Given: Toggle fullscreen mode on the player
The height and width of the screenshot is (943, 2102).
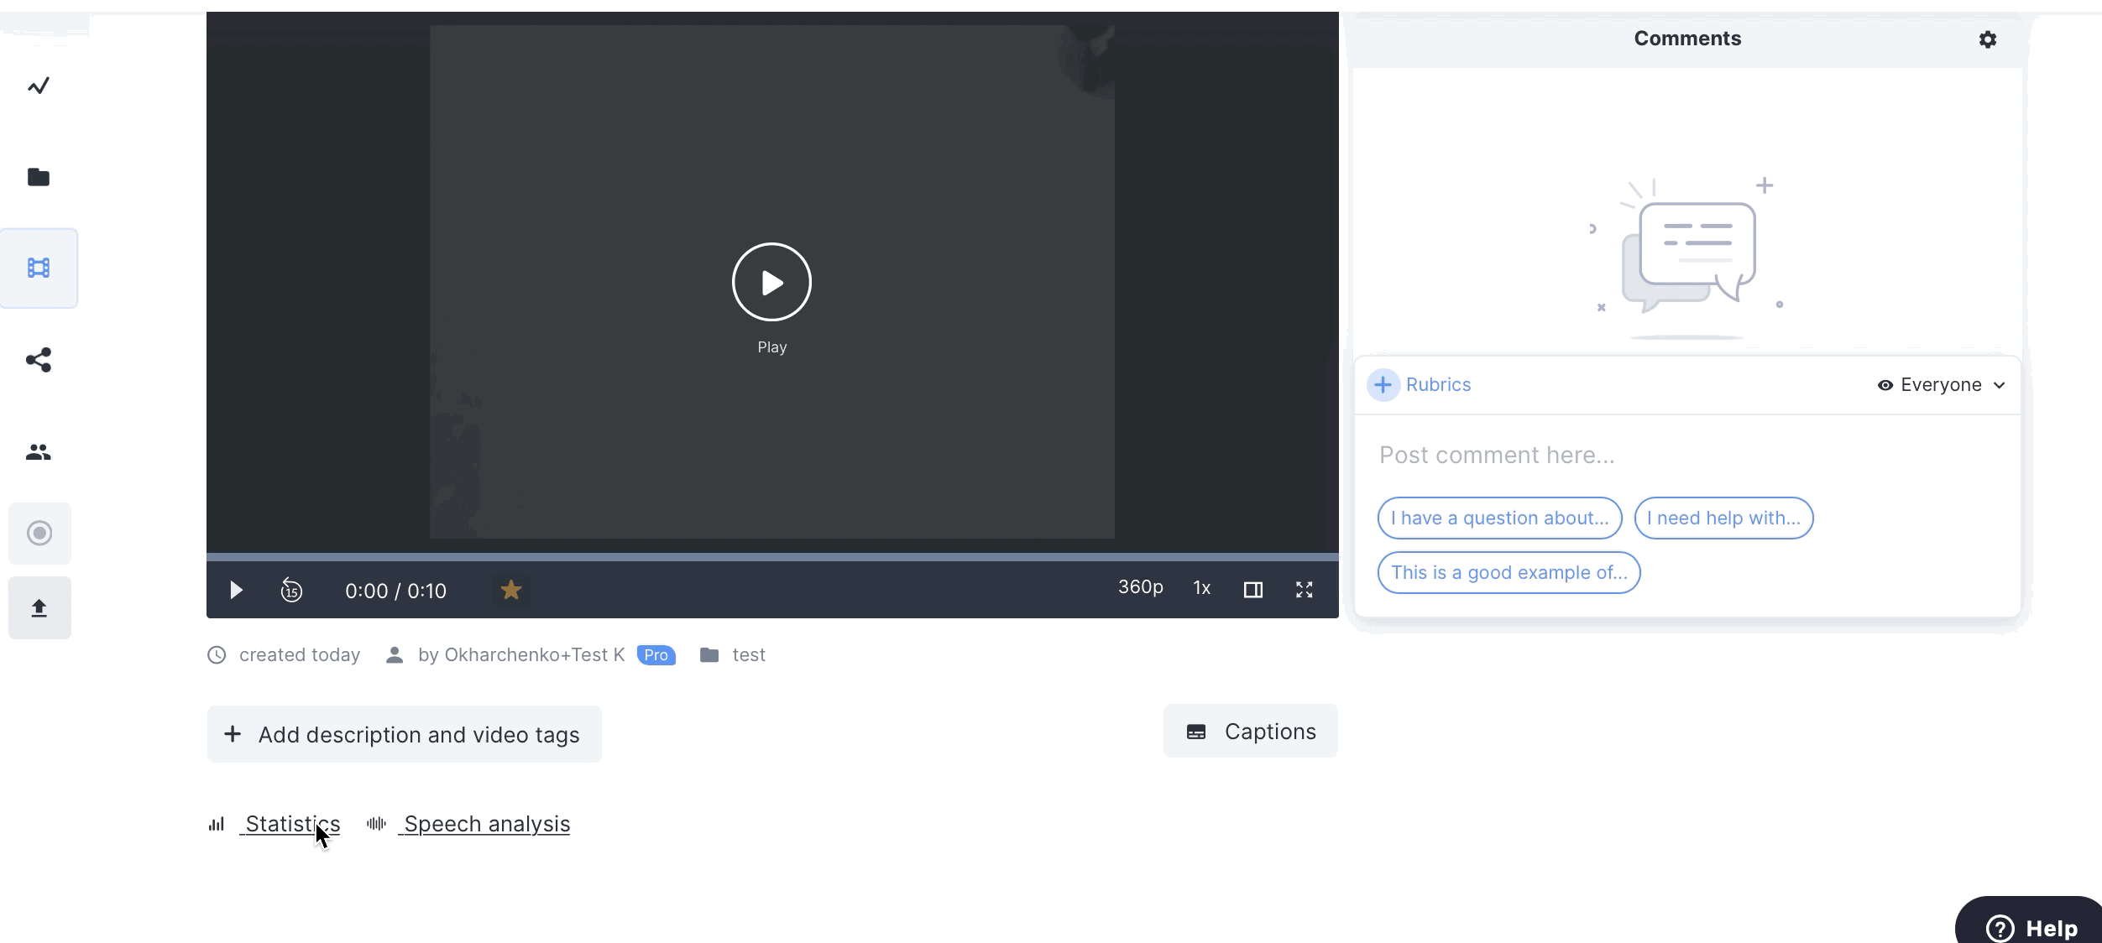Looking at the screenshot, I should (x=1304, y=590).
